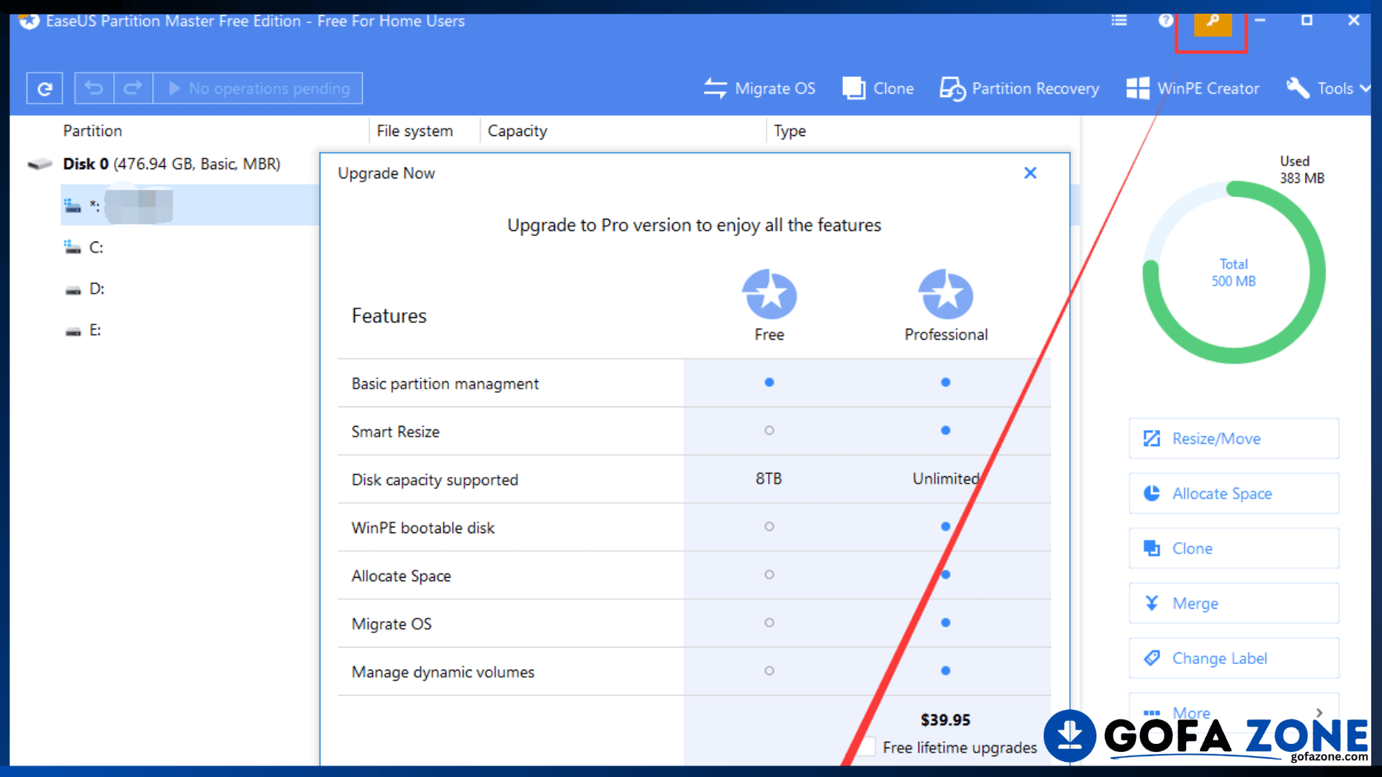Expand the Tools dropdown menu
1382x777 pixels.
(x=1328, y=88)
